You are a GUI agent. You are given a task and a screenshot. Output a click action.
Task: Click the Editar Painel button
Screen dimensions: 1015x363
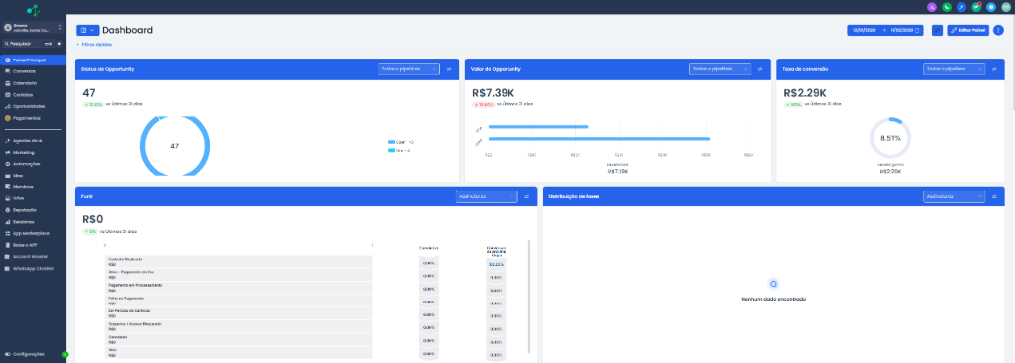(967, 30)
